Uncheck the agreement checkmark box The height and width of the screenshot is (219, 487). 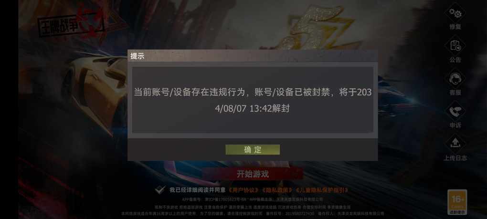(160, 189)
